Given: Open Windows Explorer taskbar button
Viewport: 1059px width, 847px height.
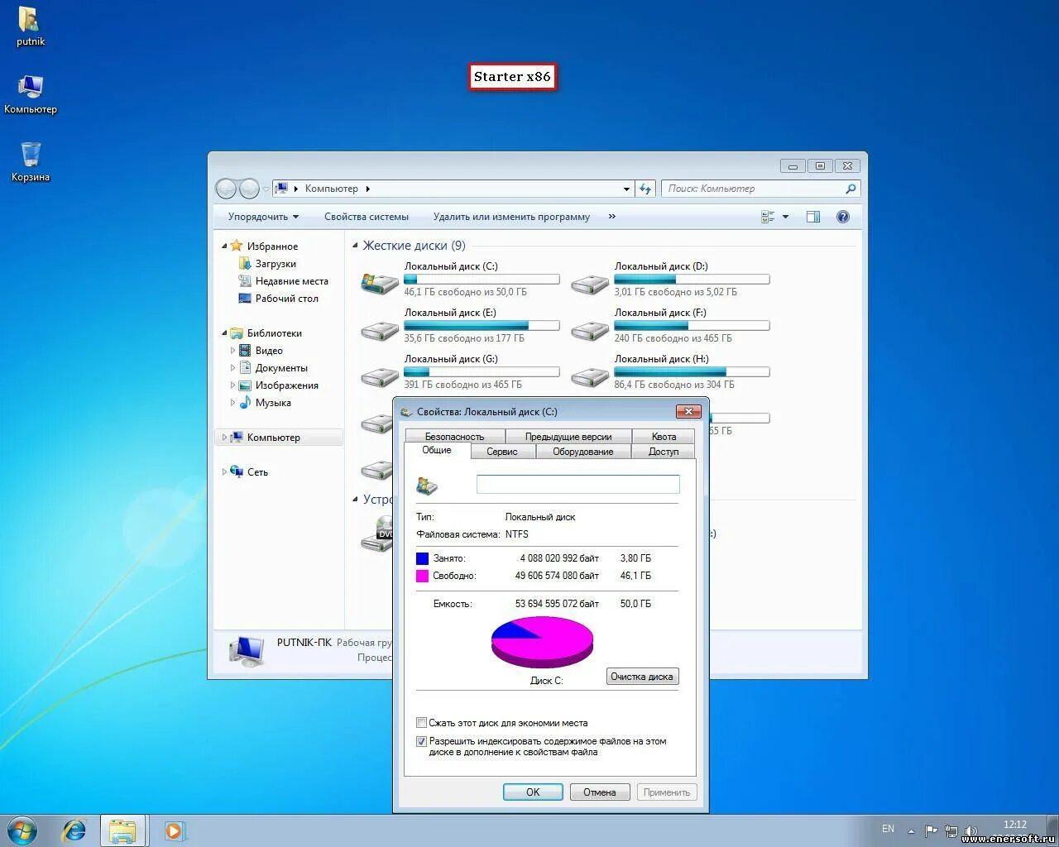Looking at the screenshot, I should coord(123,830).
